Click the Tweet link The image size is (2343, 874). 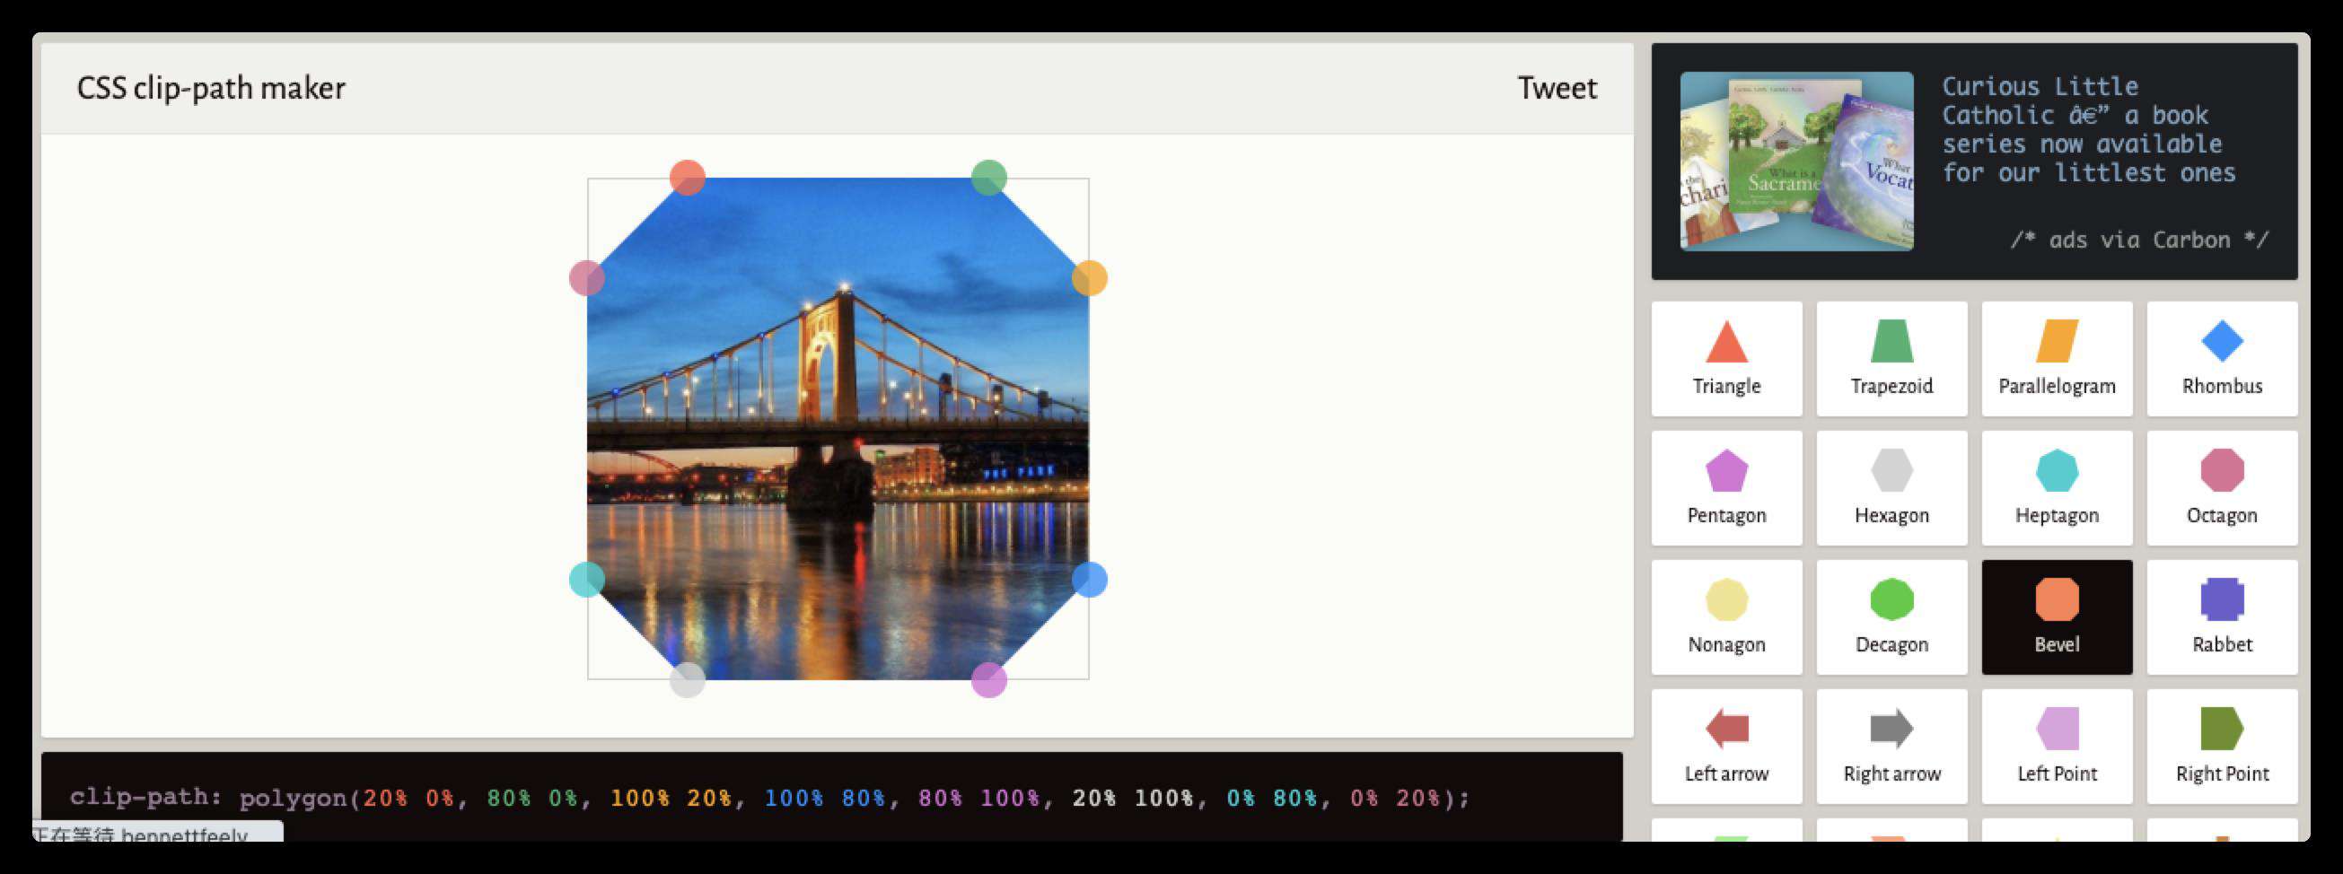1557,88
